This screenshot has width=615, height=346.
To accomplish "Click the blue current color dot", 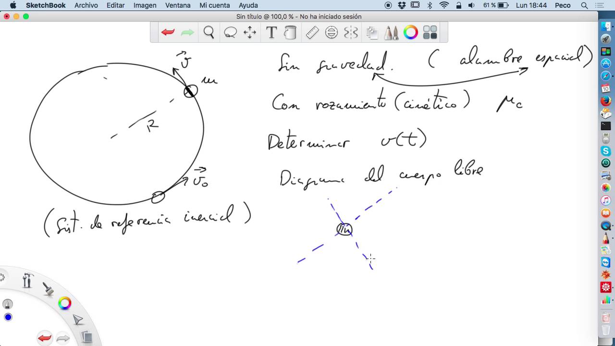I will 8,317.
